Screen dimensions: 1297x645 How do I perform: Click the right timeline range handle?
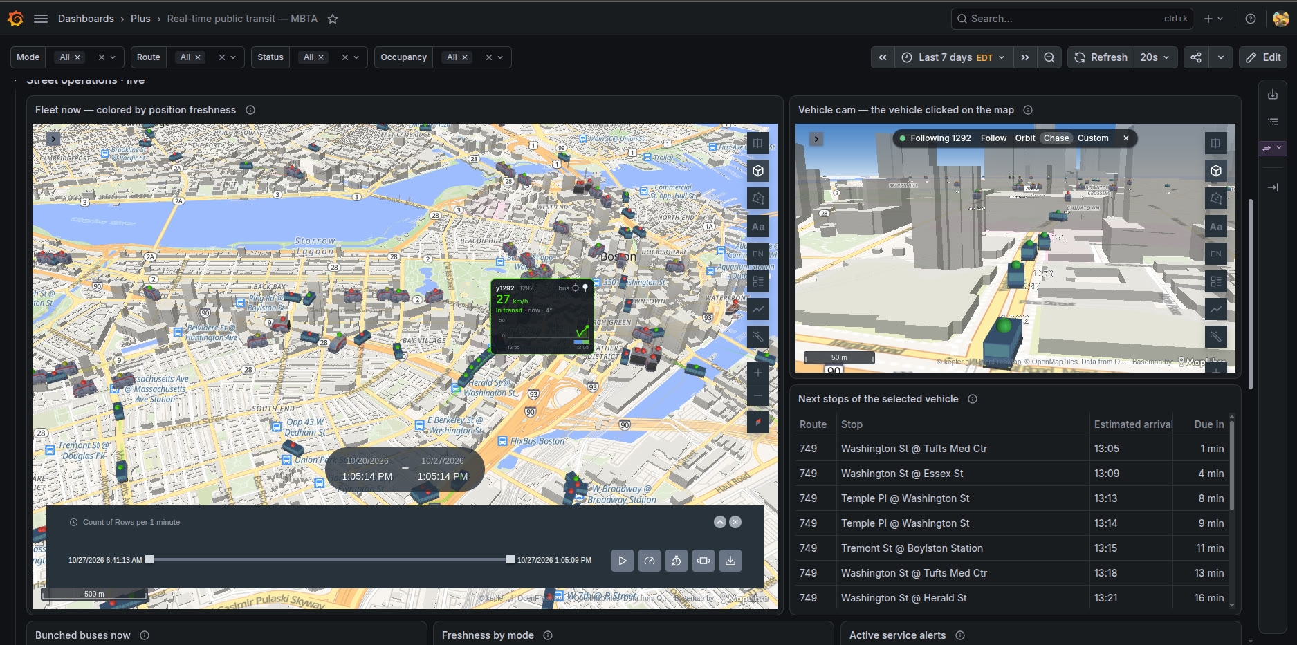click(x=510, y=559)
